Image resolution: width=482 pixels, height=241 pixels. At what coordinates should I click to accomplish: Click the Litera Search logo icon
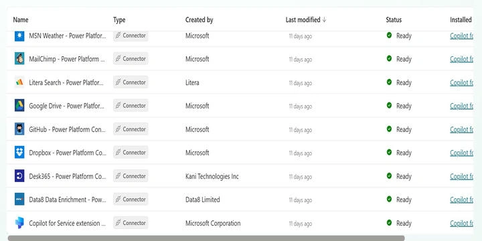pos(19,82)
